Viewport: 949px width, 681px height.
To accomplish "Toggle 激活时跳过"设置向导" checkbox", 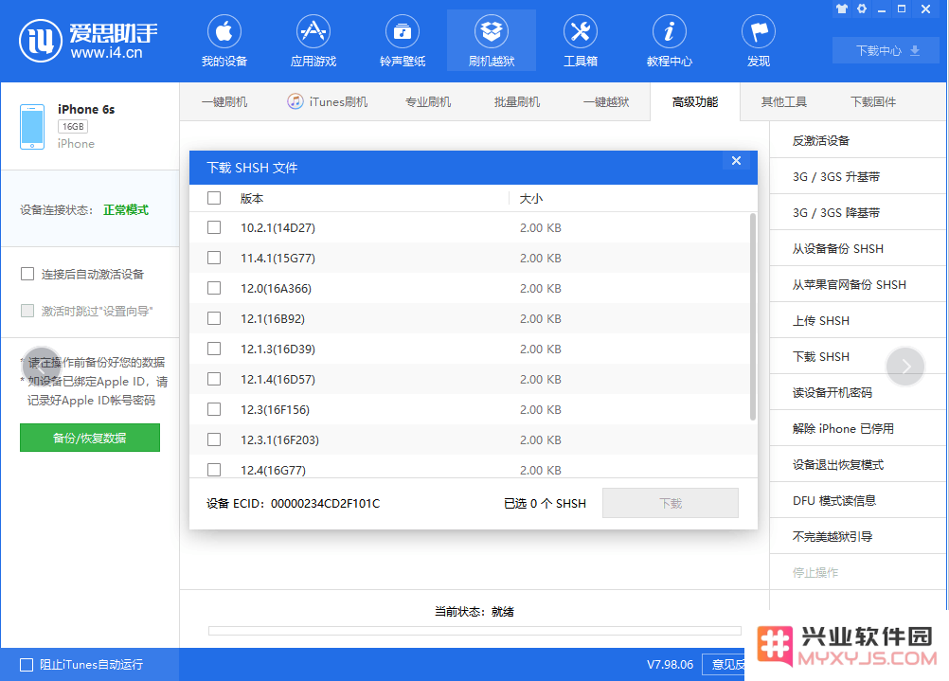I will 27,311.
